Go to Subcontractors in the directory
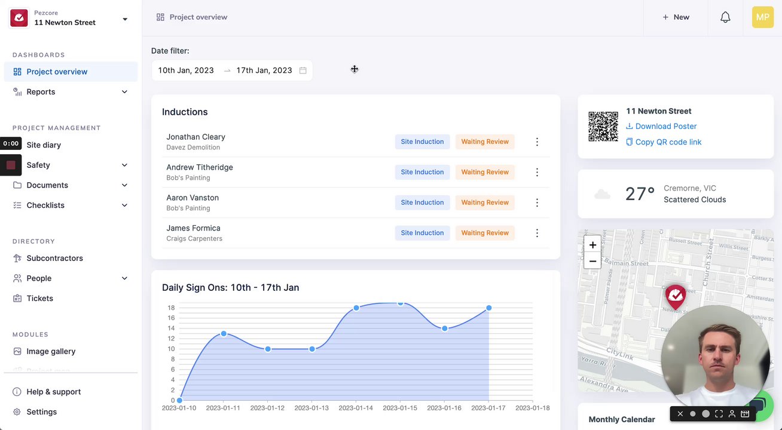Screen dimensions: 782x430 pyautogui.click(x=54, y=259)
